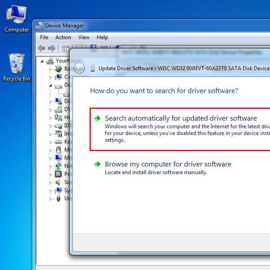Select the Monitors category icon
Image resolution: width=270 pixels, height=270 pixels.
[x=58, y=158]
